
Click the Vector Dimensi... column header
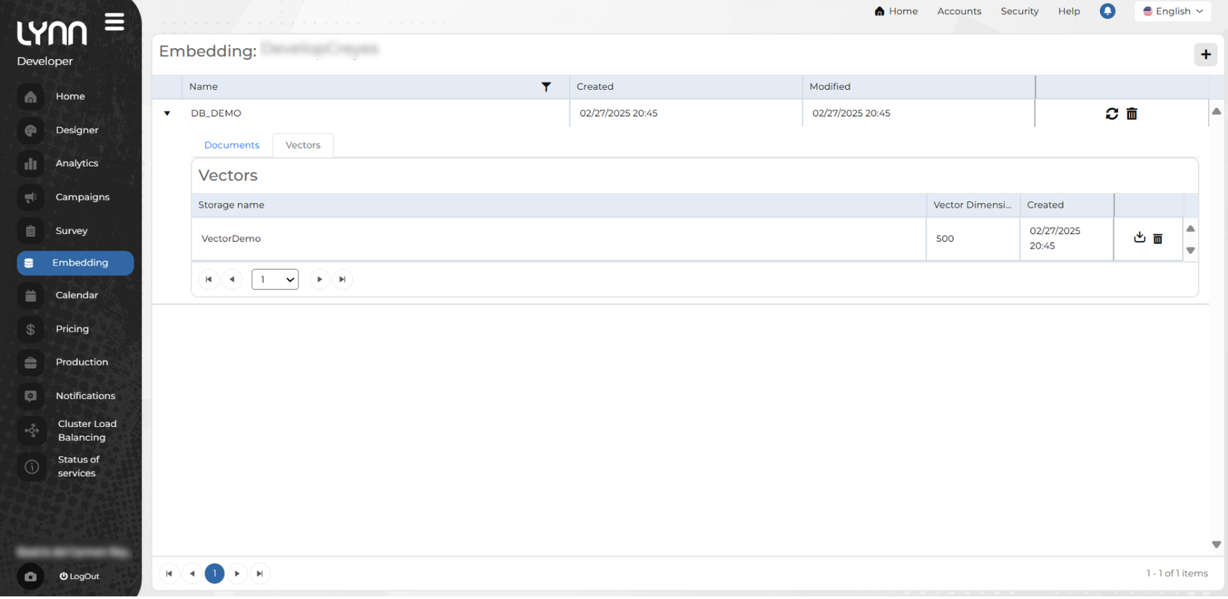pyautogui.click(x=973, y=205)
